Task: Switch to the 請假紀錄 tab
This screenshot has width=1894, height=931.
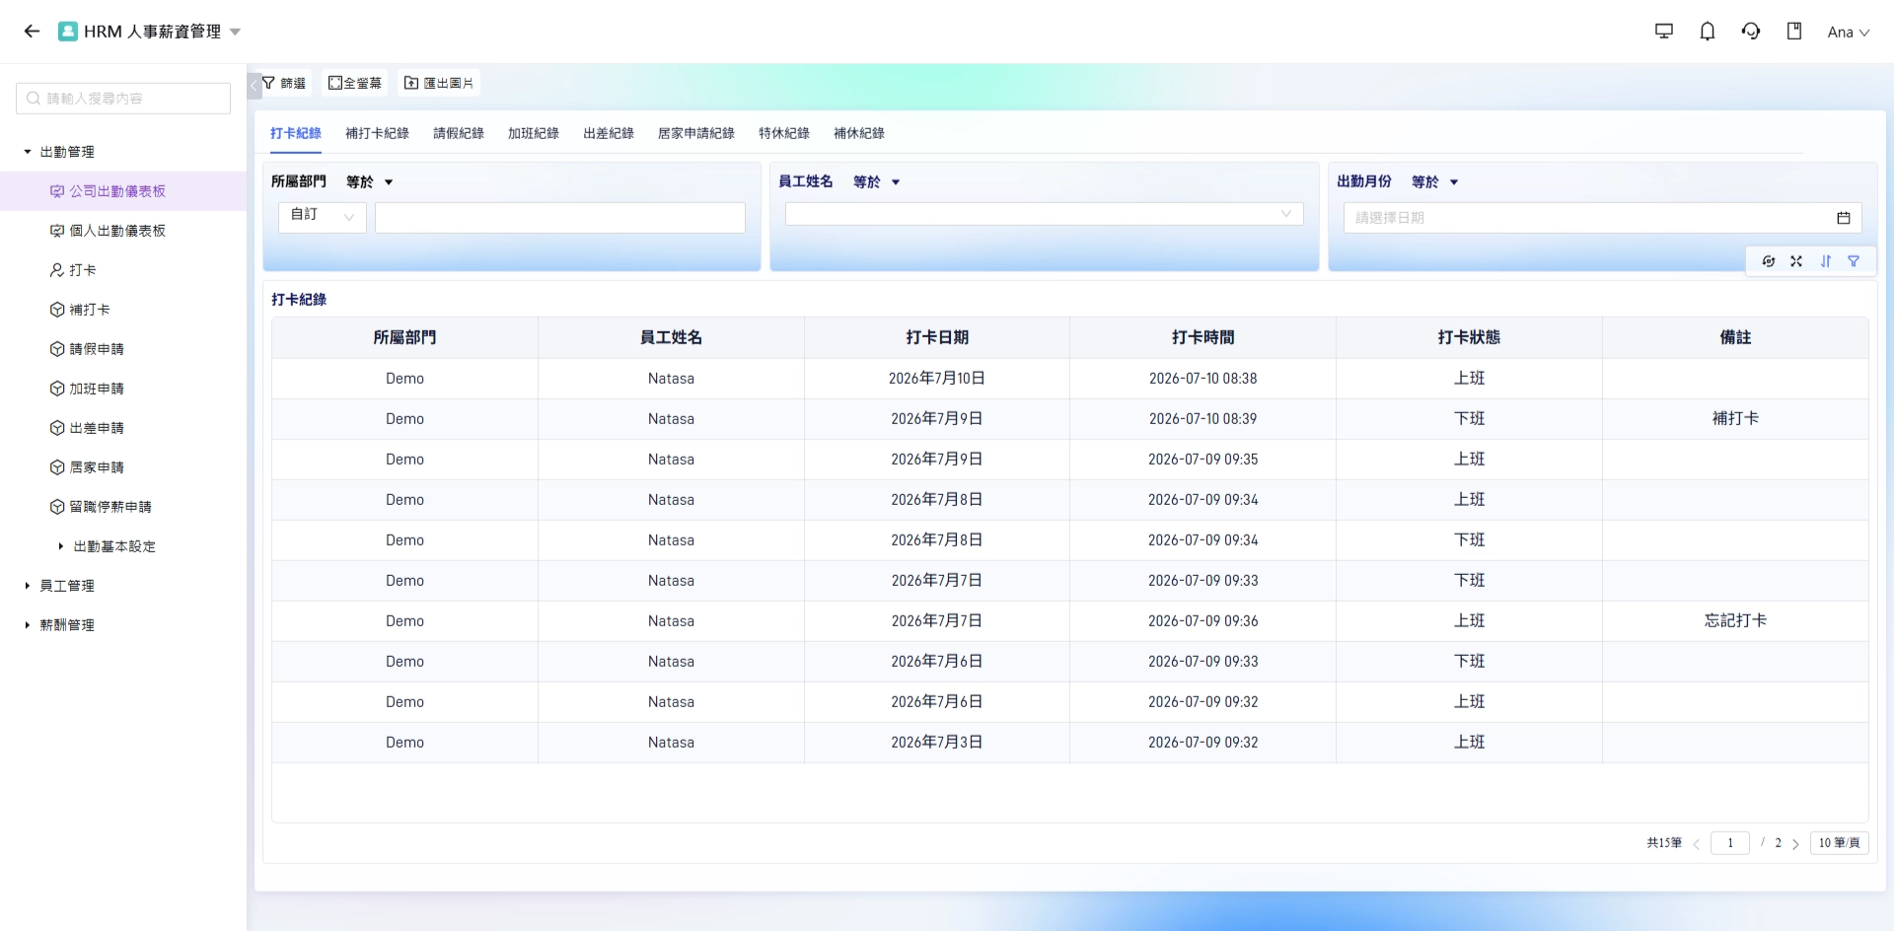Action: [x=459, y=133]
